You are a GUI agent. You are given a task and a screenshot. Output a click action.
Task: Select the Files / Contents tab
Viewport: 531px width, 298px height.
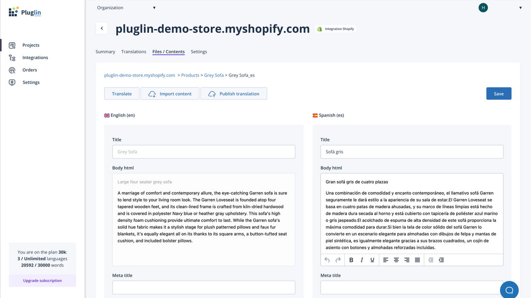pyautogui.click(x=168, y=52)
